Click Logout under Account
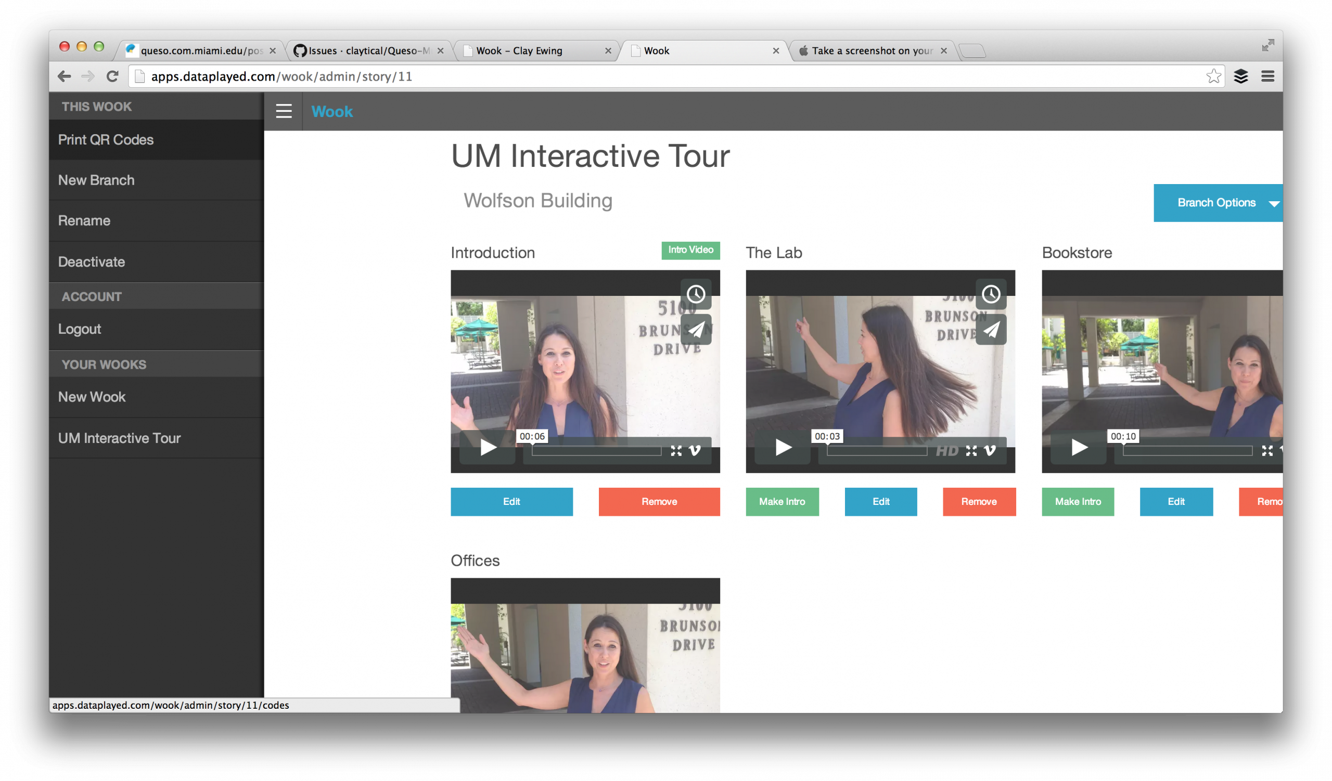This screenshot has height=781, width=1332. point(157,329)
